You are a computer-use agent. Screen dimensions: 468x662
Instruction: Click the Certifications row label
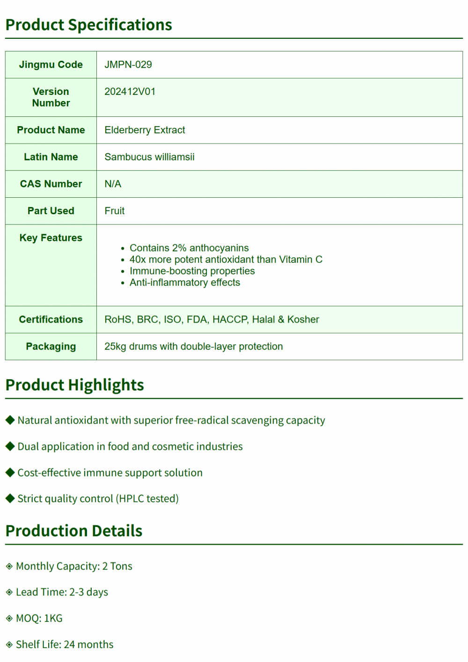pos(51,319)
